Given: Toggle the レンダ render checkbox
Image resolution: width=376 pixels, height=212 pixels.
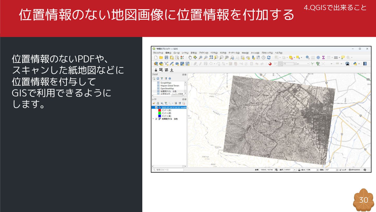Looking at the screenshot, I should (340, 170).
